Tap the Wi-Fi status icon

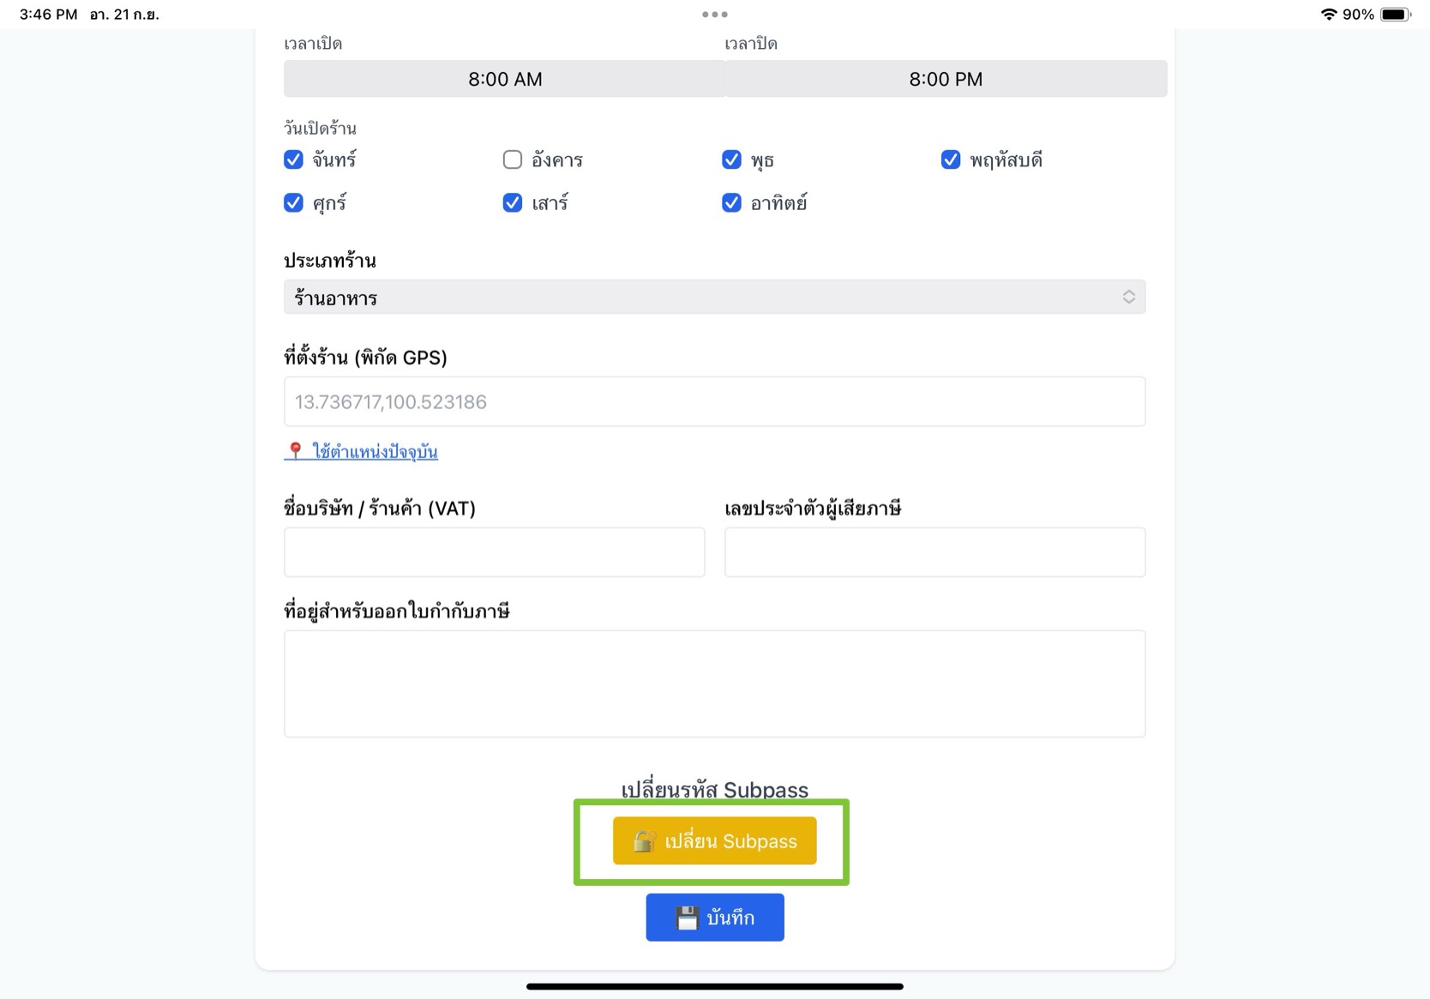tap(1328, 15)
